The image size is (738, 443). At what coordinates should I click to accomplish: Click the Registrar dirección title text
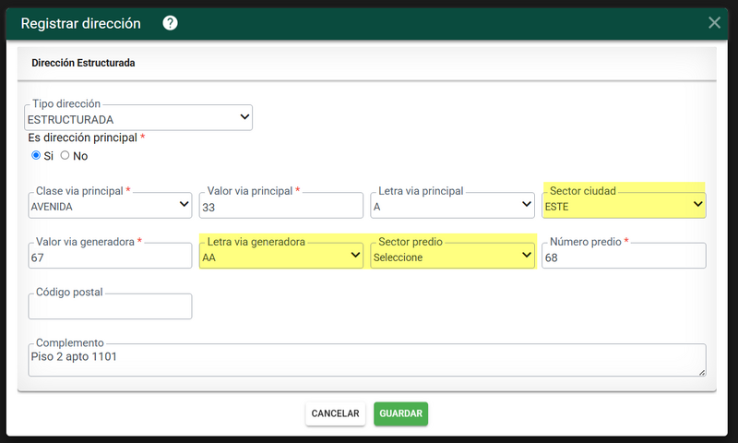coord(81,23)
